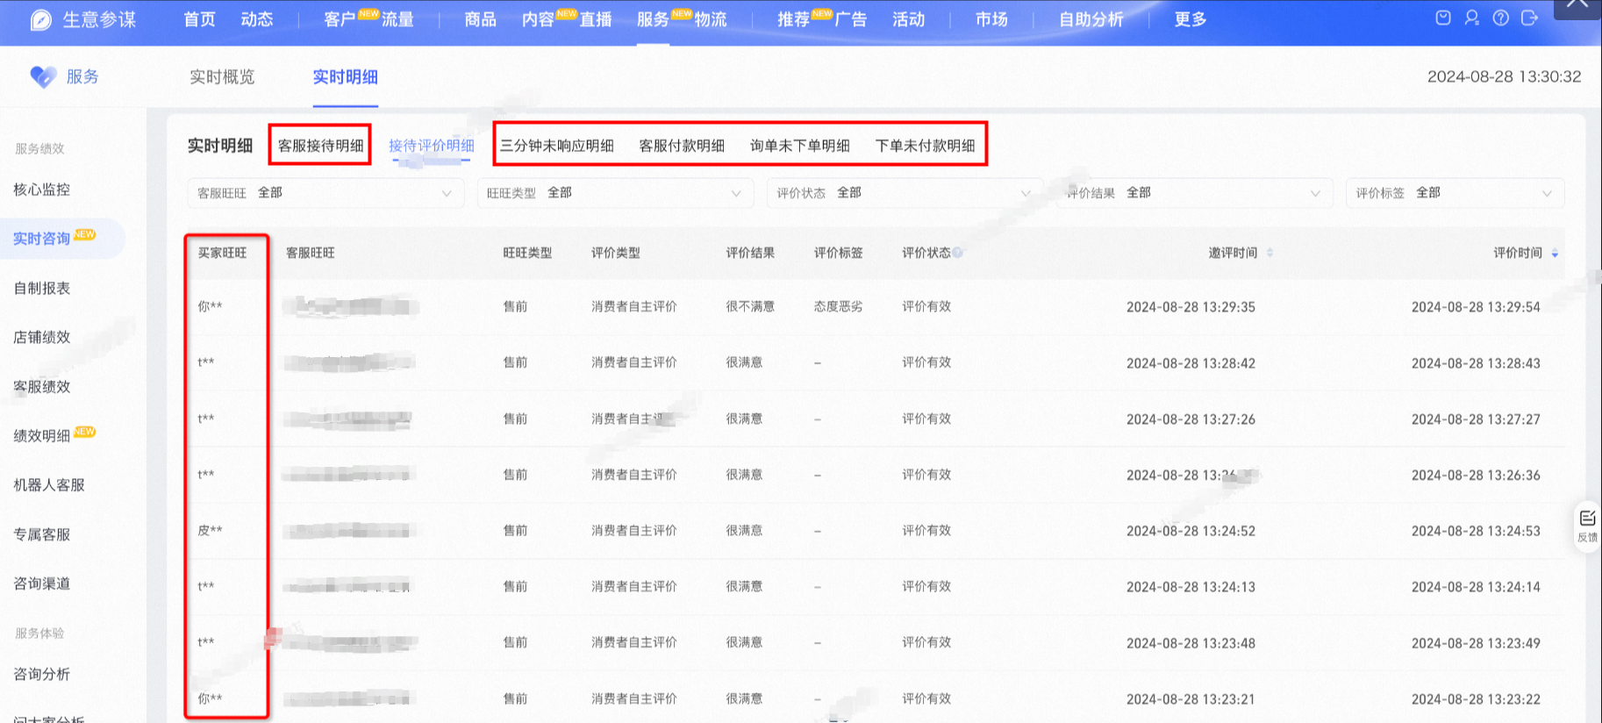Click the help question-mark icon
The width and height of the screenshot is (1602, 723).
(x=1501, y=18)
